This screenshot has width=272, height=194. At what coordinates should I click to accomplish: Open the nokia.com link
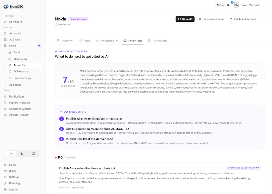pos(65,24)
